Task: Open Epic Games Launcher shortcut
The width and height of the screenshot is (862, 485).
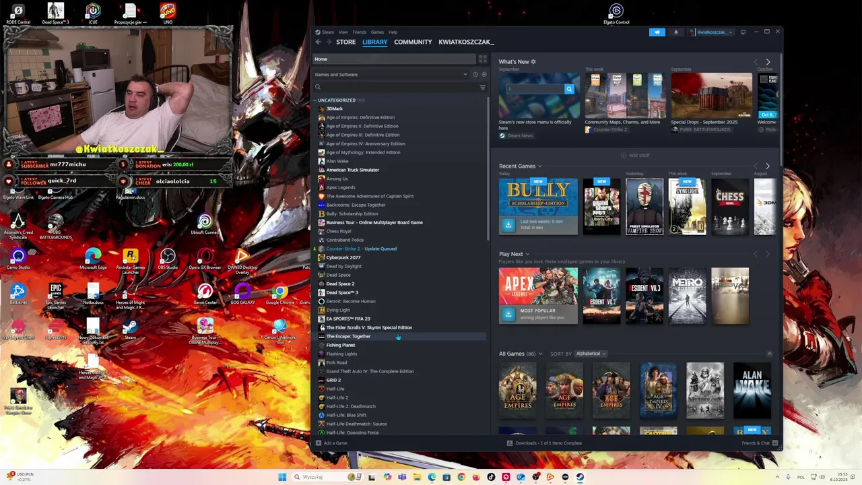Action: click(x=56, y=296)
